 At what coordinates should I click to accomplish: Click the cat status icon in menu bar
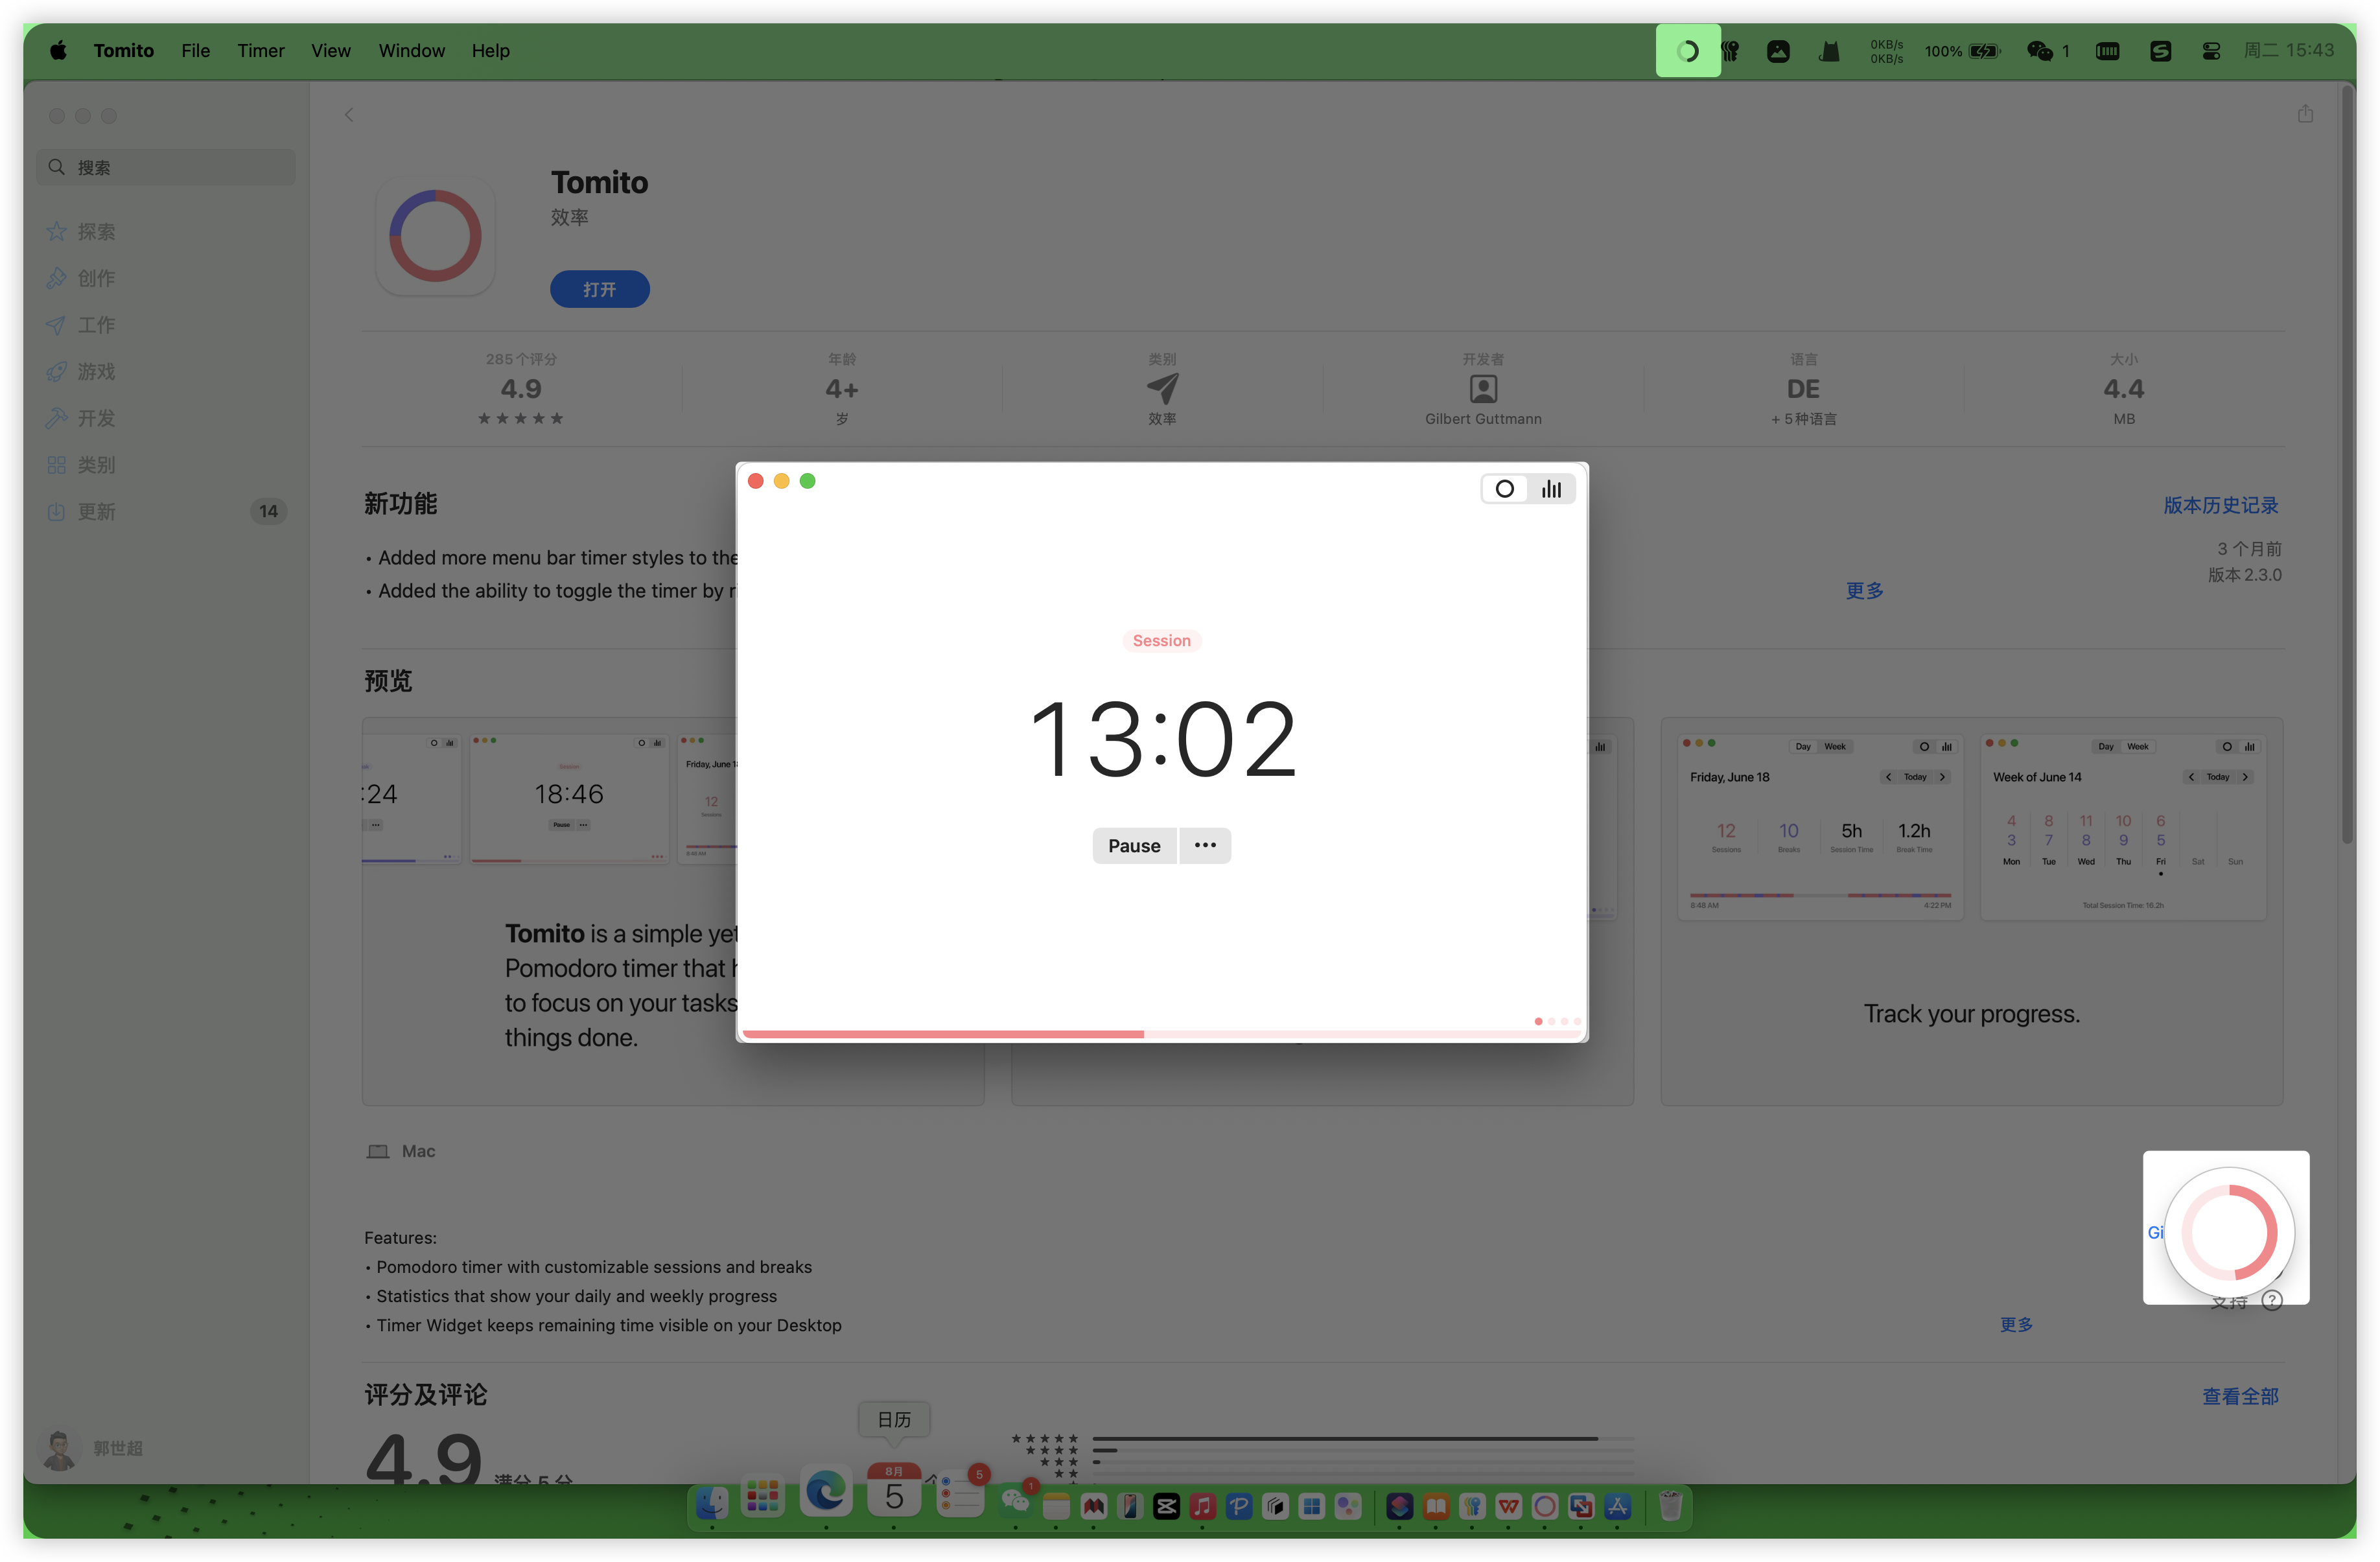(1829, 51)
